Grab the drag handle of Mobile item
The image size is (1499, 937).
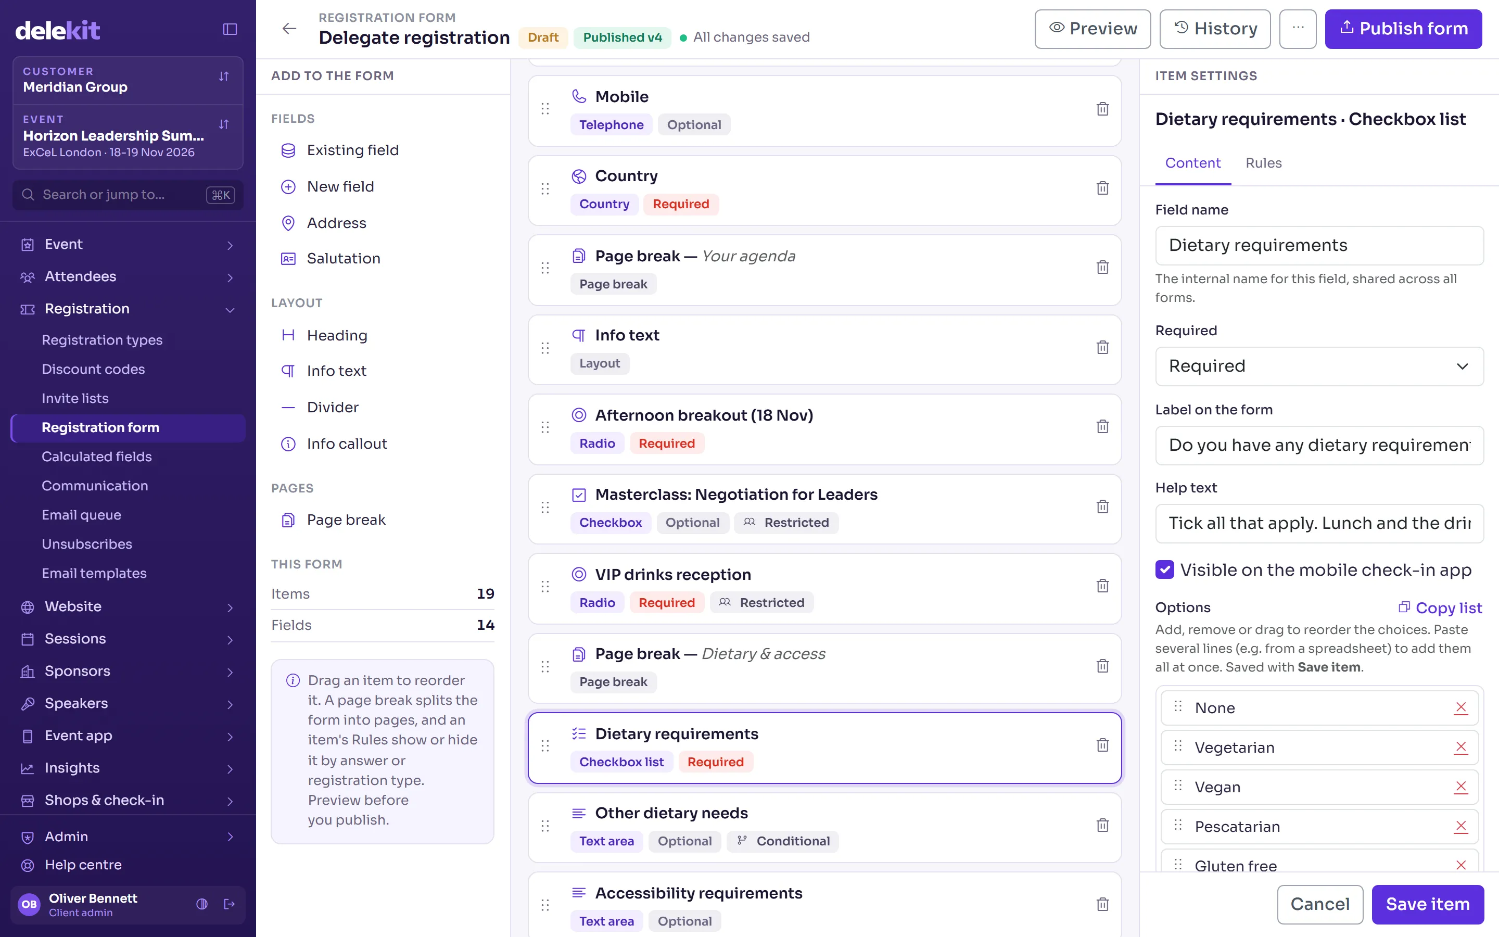(545, 109)
